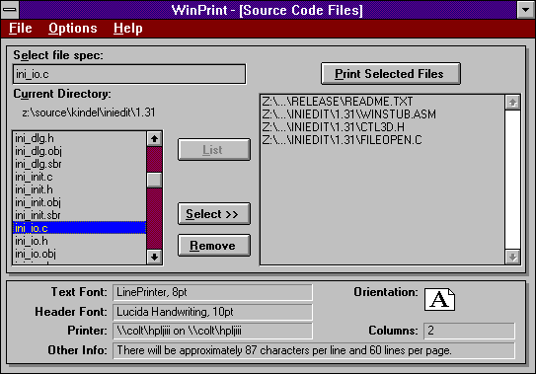The height and width of the screenshot is (374, 536).
Task: Click the file list scroll down arrow
Action: click(x=154, y=257)
